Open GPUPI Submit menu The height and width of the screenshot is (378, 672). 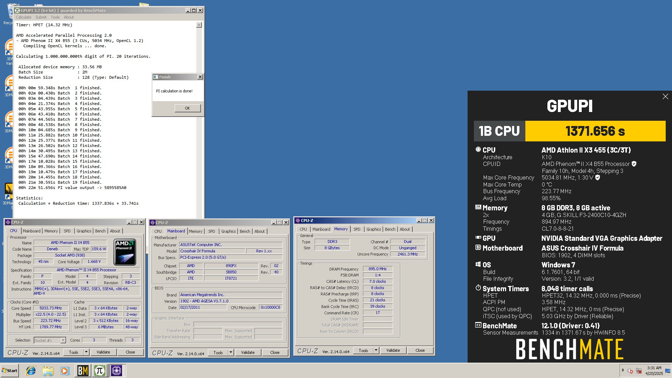pos(41,17)
